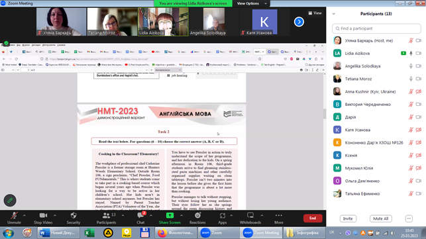The width and height of the screenshot is (426, 239).
Task: Select Lidia Aizikova's video thumbnail
Action: [x=163, y=22]
